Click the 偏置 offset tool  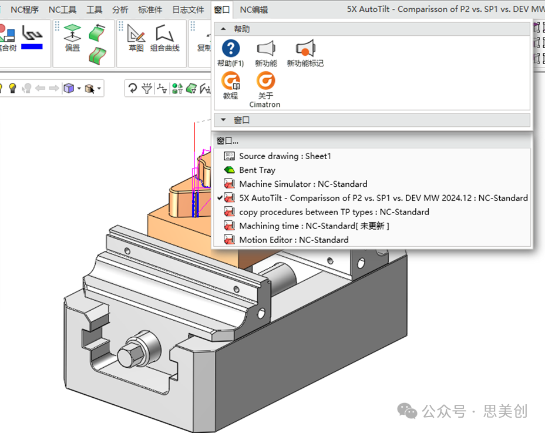pos(72,38)
